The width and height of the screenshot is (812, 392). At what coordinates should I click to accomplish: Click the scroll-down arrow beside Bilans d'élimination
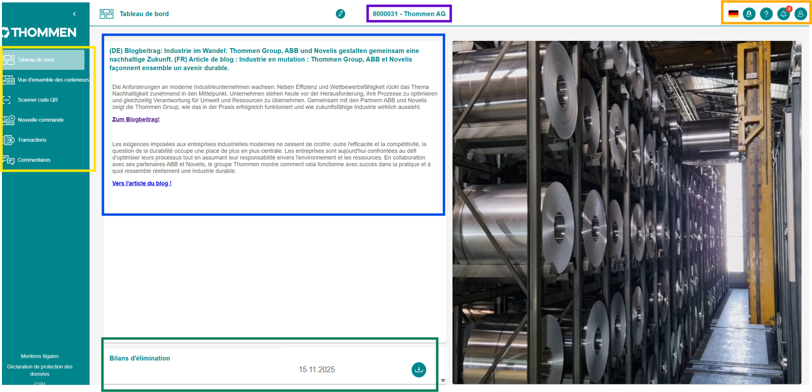tap(443, 381)
